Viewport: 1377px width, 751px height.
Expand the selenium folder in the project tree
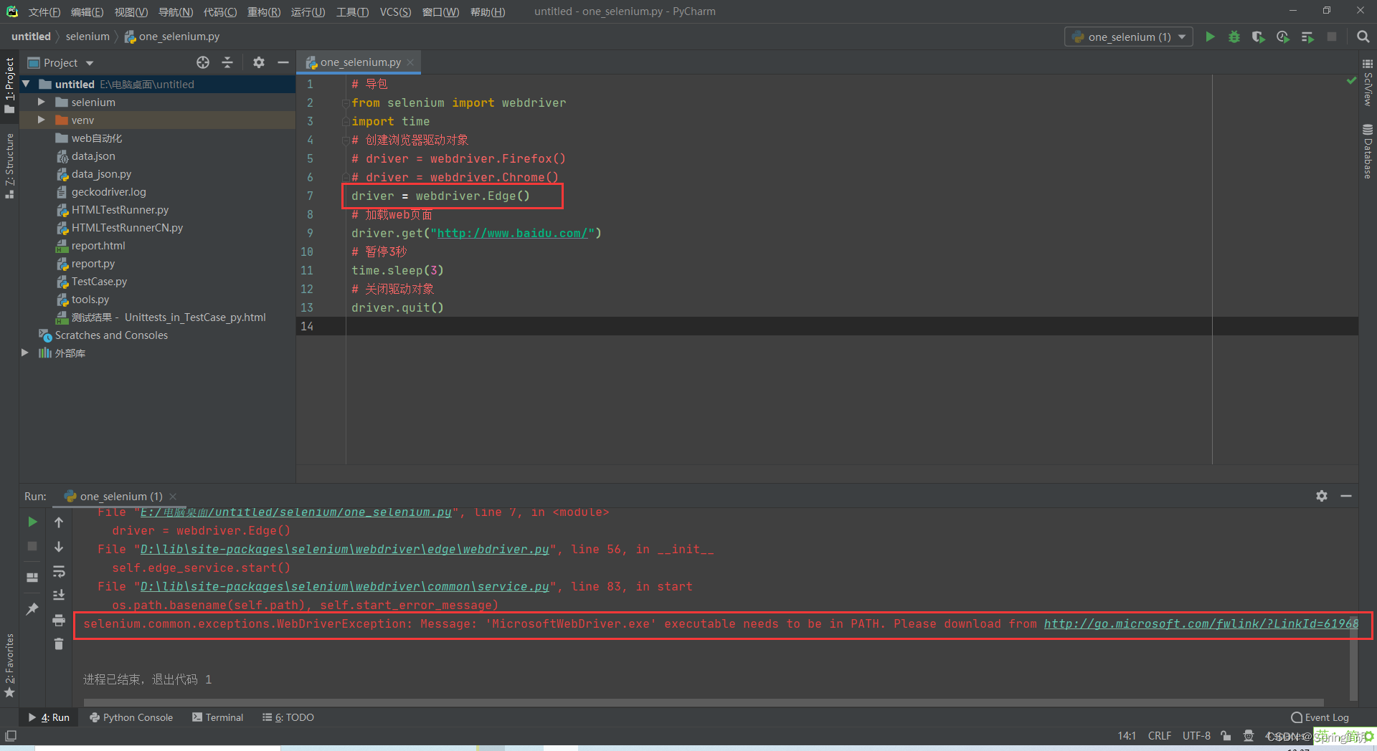pyautogui.click(x=42, y=102)
